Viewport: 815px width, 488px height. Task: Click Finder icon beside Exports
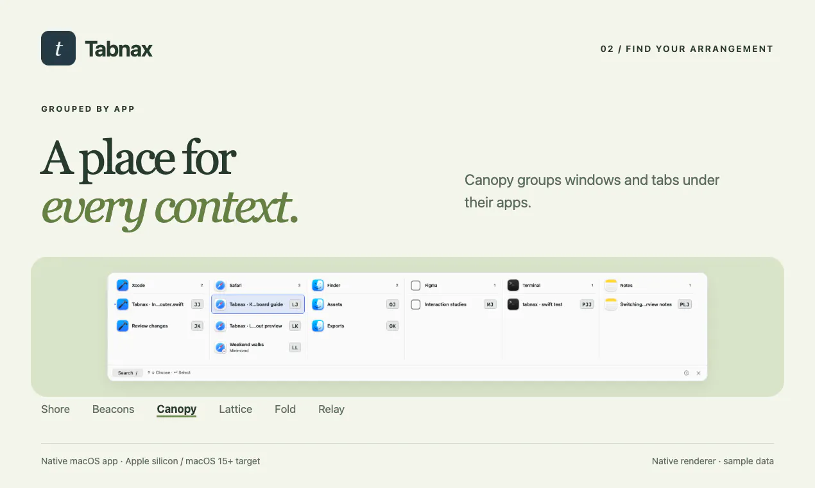pyautogui.click(x=318, y=326)
